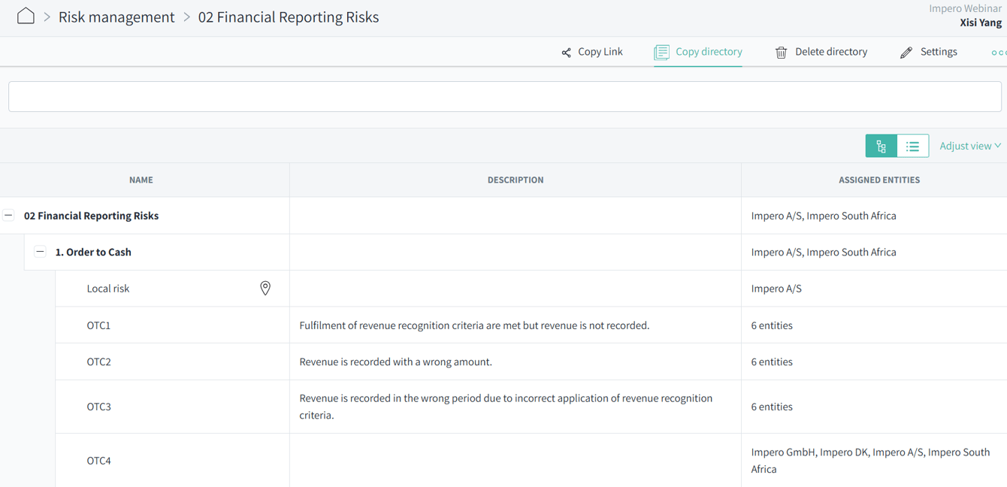
Task: Select the Local risk row
Action: pos(108,289)
